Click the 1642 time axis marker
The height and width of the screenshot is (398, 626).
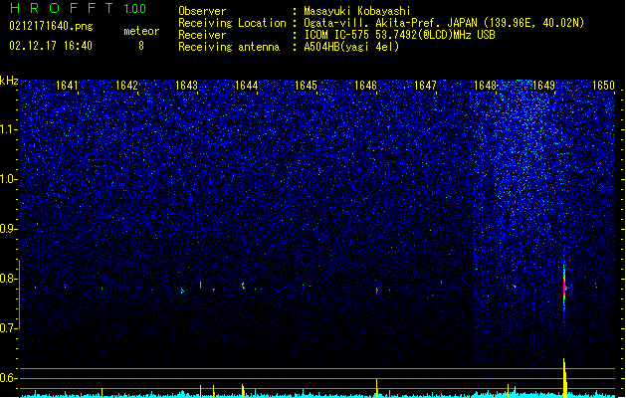[126, 86]
